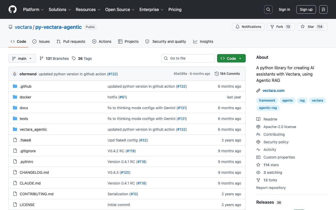Open the vectara owner link
Image resolution: width=336 pixels, height=210 pixels.
click(23, 27)
